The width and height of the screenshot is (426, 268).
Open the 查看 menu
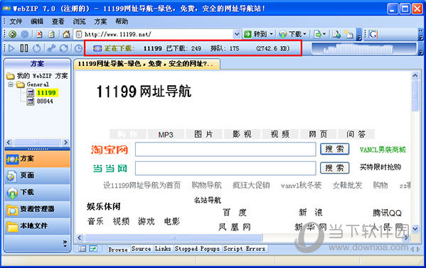click(58, 21)
